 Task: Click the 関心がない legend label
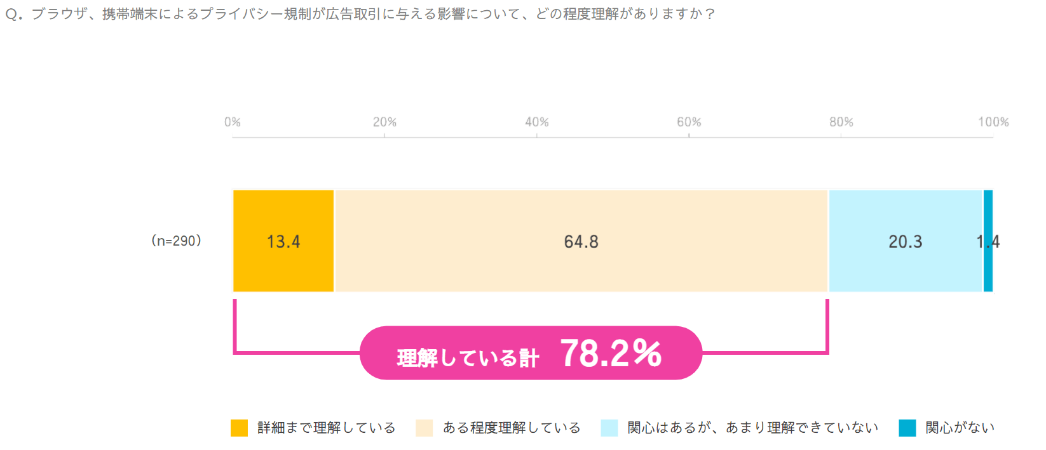pos(960,428)
